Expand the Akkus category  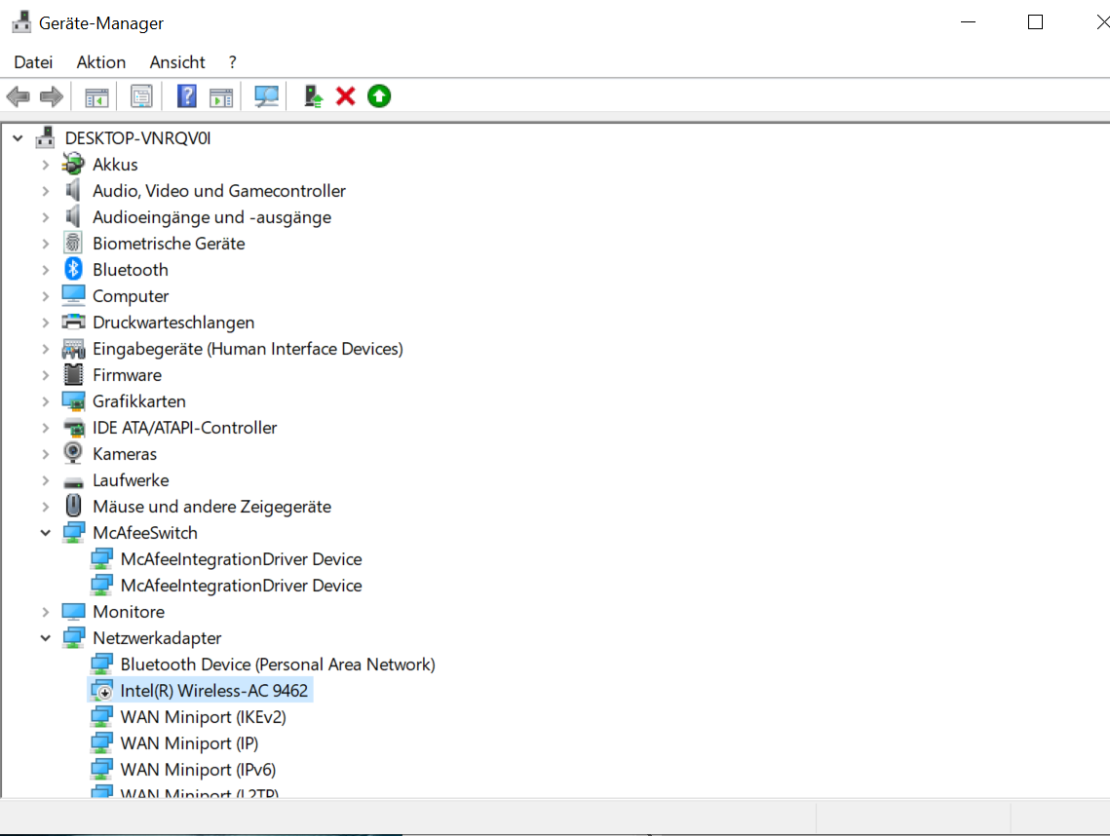[45, 165]
